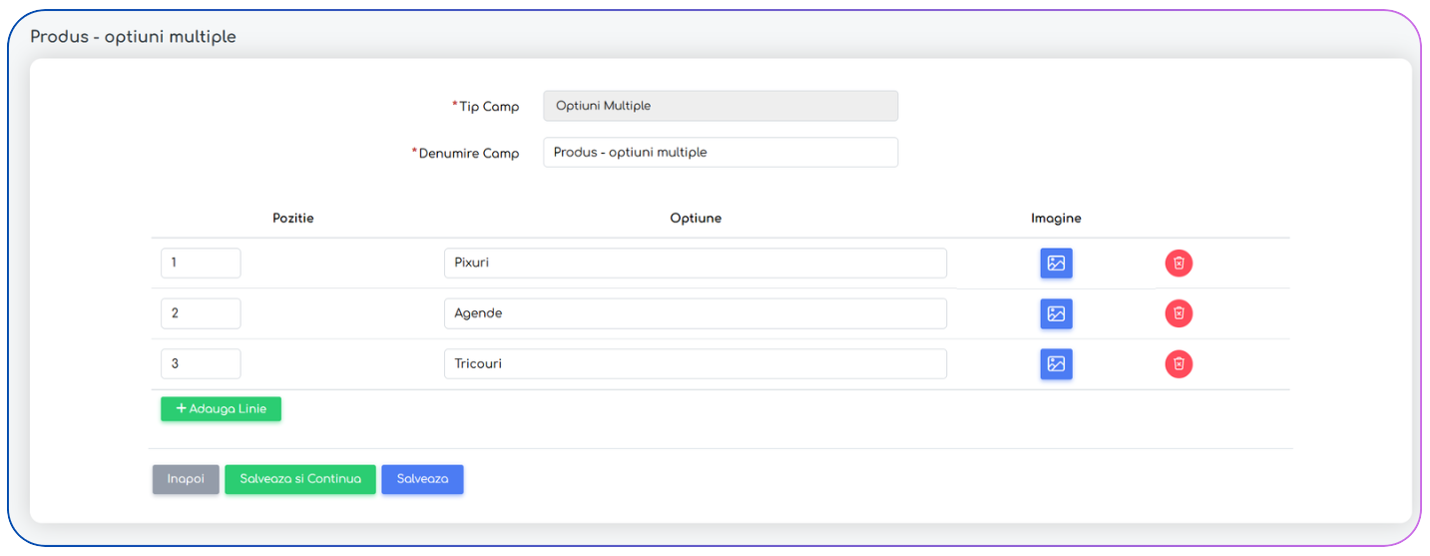The image size is (1430, 556).
Task: Click the Pixuri option text field
Action: point(695,264)
